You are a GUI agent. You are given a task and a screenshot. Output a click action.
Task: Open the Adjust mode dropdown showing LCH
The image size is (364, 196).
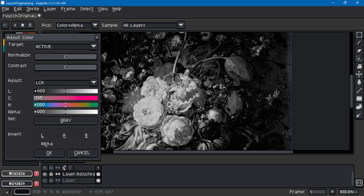click(66, 83)
